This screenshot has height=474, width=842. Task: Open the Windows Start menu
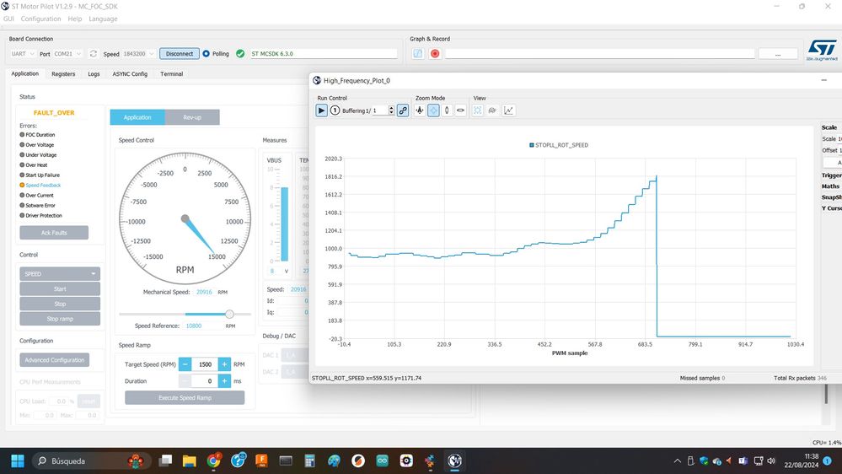[18, 461]
